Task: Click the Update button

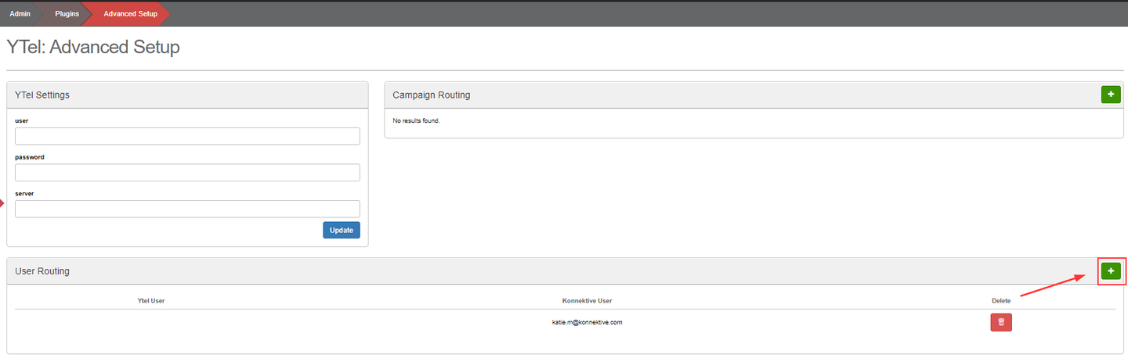Action: click(x=341, y=230)
